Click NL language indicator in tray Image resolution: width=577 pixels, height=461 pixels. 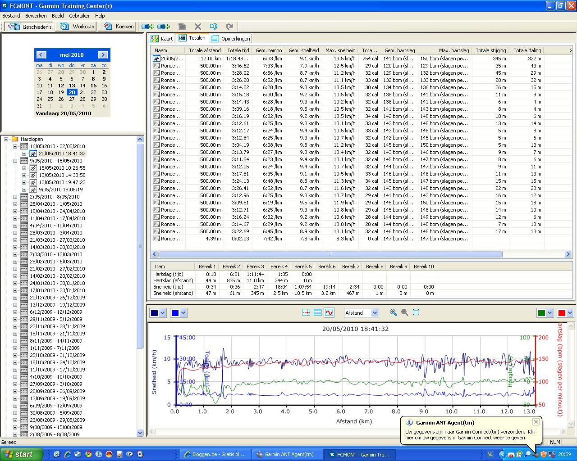pos(490,454)
